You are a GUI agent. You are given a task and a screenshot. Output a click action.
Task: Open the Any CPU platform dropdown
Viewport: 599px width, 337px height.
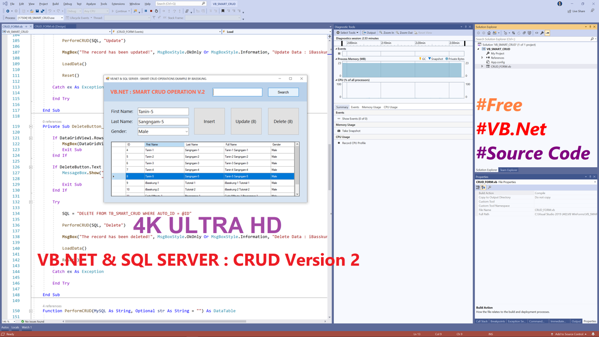click(97, 11)
